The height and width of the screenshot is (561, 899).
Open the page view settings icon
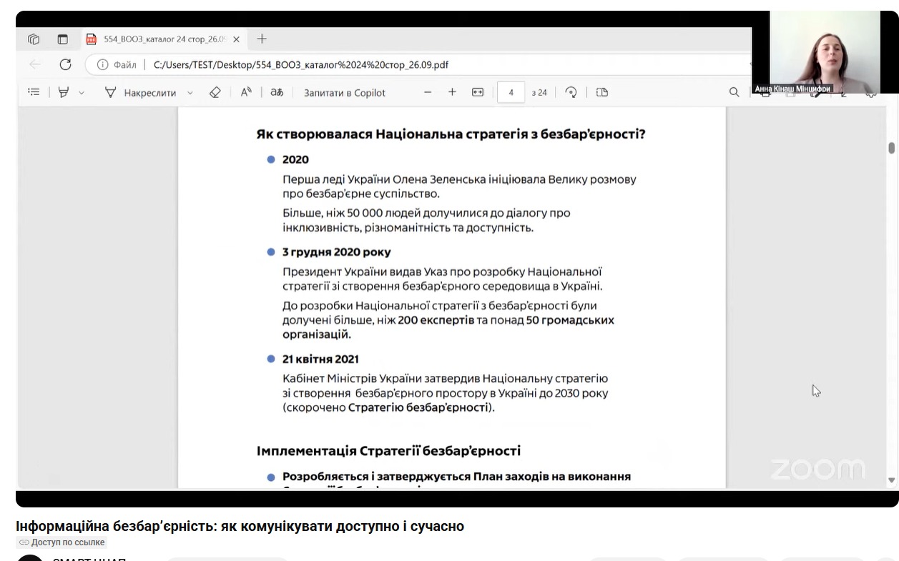(602, 92)
